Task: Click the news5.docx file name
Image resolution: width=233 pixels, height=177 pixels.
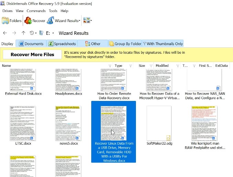Action: click(x=68, y=143)
